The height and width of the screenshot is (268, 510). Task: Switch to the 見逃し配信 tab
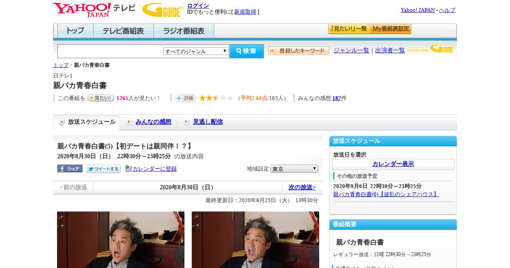pyautogui.click(x=208, y=122)
